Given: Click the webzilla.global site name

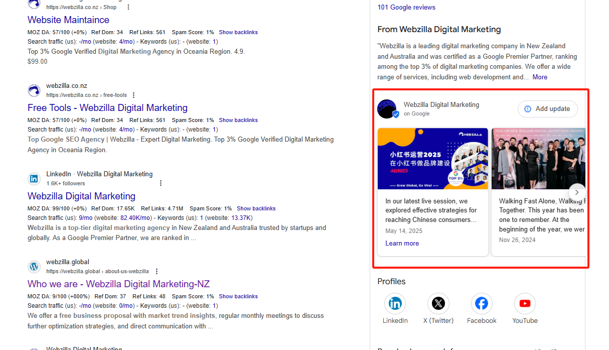Looking at the screenshot, I should click(x=68, y=262).
